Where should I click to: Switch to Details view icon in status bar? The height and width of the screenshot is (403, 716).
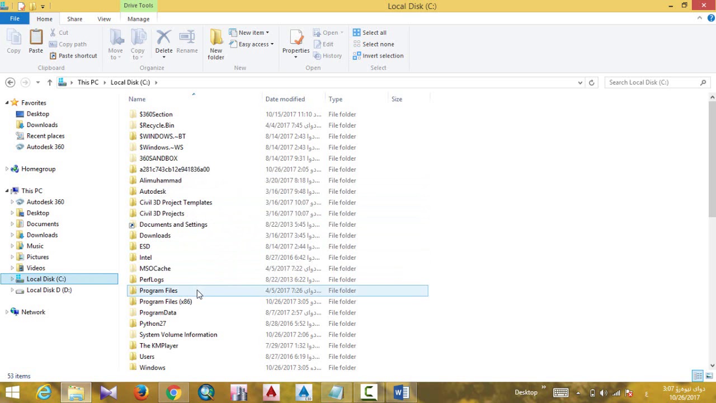coord(698,376)
